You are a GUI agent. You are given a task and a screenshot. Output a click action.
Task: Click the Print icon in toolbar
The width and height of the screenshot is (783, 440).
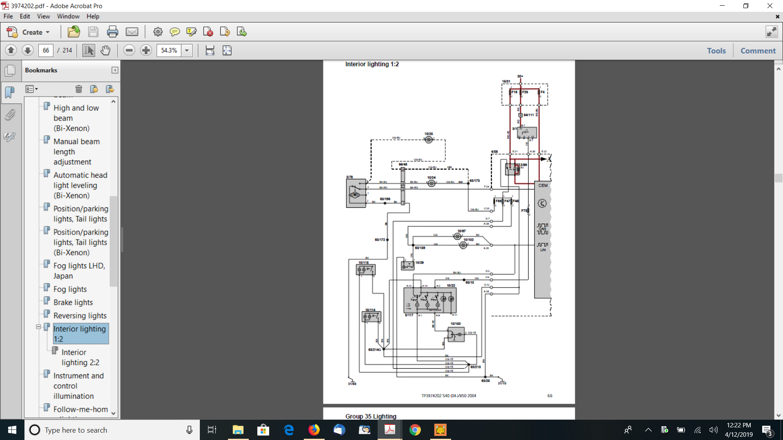(x=112, y=32)
